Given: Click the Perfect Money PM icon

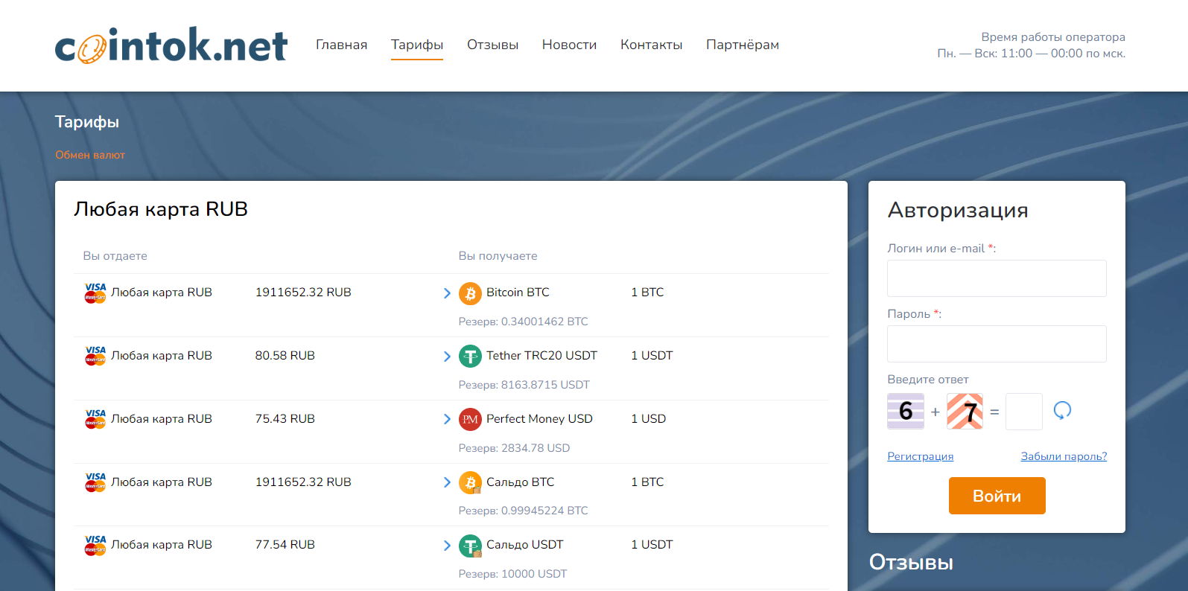Looking at the screenshot, I should coord(470,420).
